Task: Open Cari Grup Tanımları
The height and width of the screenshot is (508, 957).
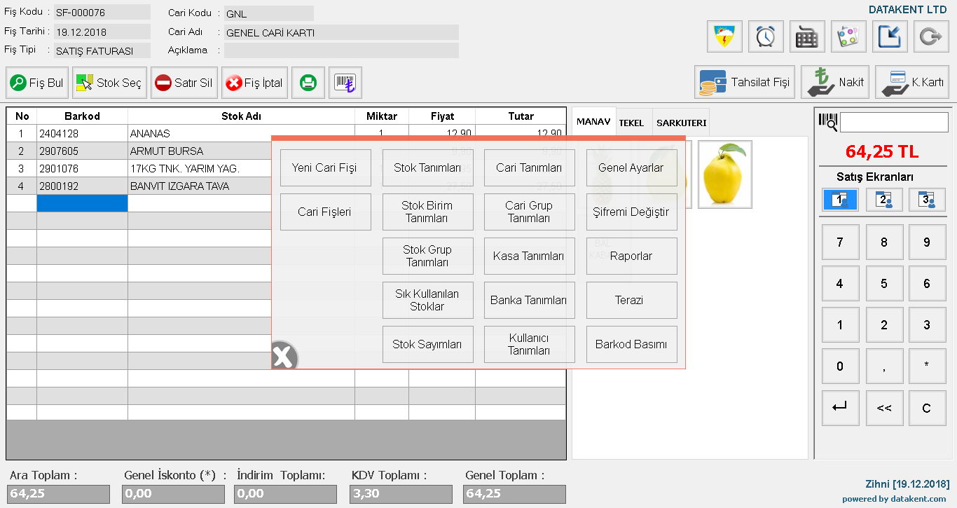Action: coord(529,212)
